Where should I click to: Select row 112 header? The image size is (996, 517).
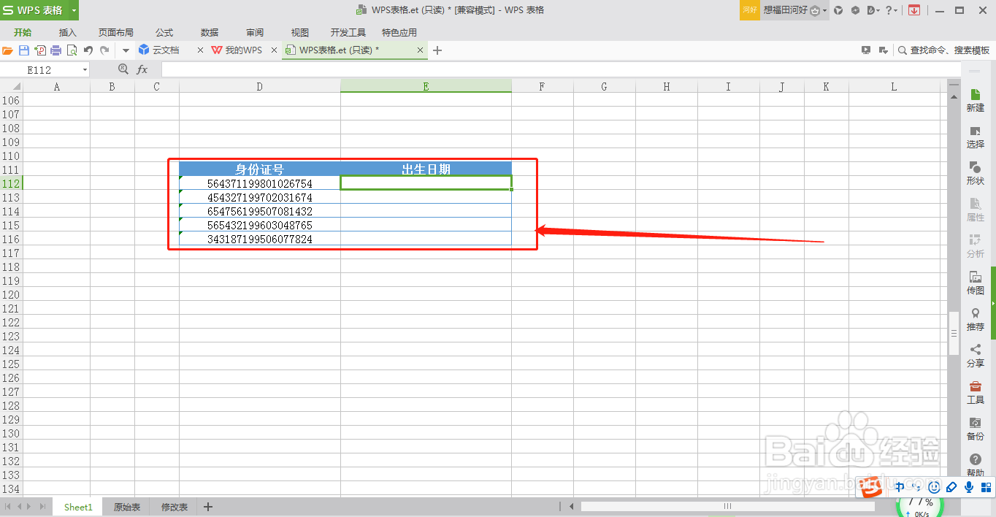point(11,183)
